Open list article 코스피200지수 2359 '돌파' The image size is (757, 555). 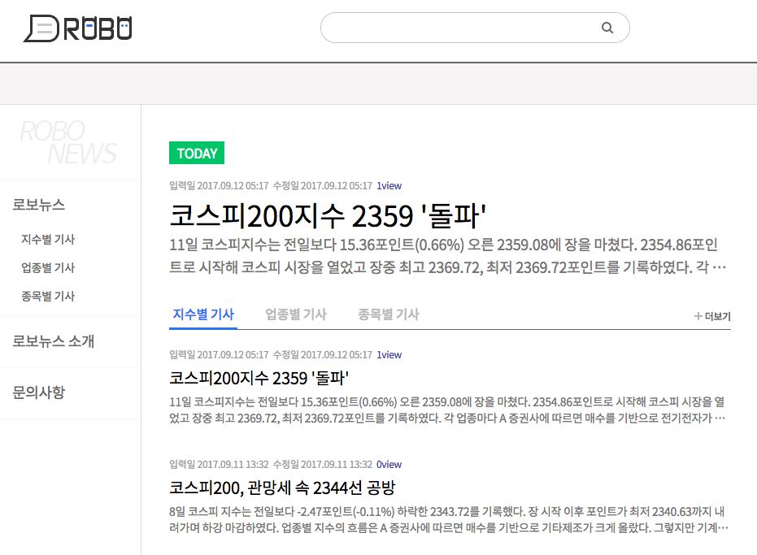[259, 378]
